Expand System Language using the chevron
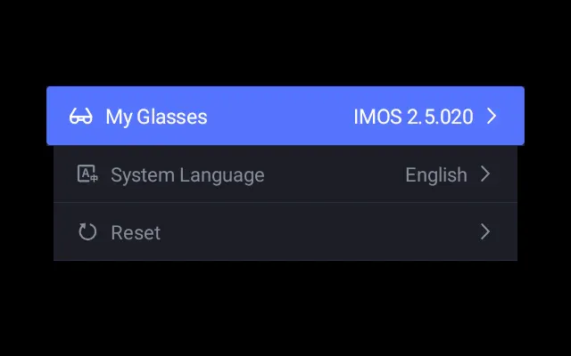Viewport: 571px width, 356px height. [485, 174]
